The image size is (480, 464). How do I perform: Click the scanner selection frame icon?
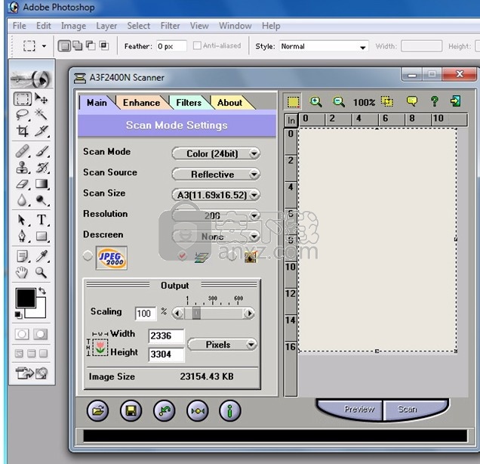point(294,102)
